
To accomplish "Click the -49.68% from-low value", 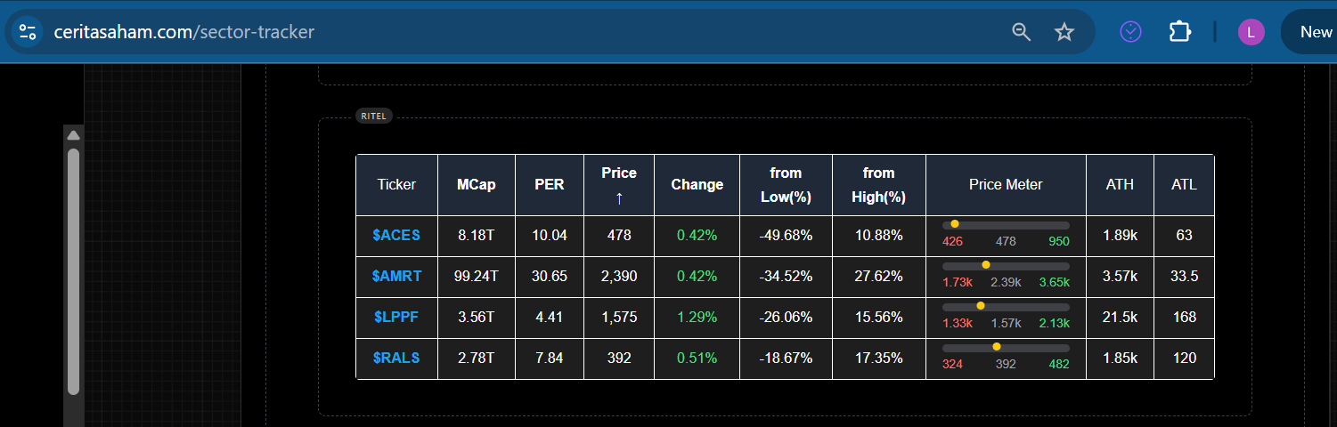I will click(x=786, y=236).
